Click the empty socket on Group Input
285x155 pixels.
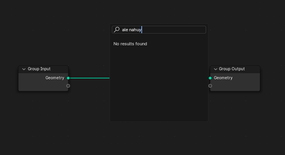(x=68, y=86)
